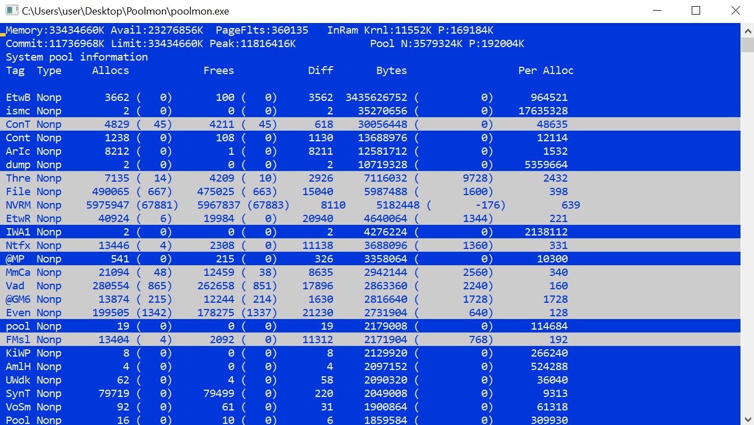The height and width of the screenshot is (425, 754).
Task: Click the "Bytes" column header
Action: click(391, 71)
